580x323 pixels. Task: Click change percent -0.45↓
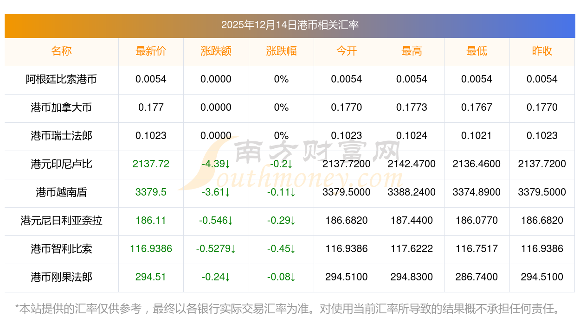point(281,249)
